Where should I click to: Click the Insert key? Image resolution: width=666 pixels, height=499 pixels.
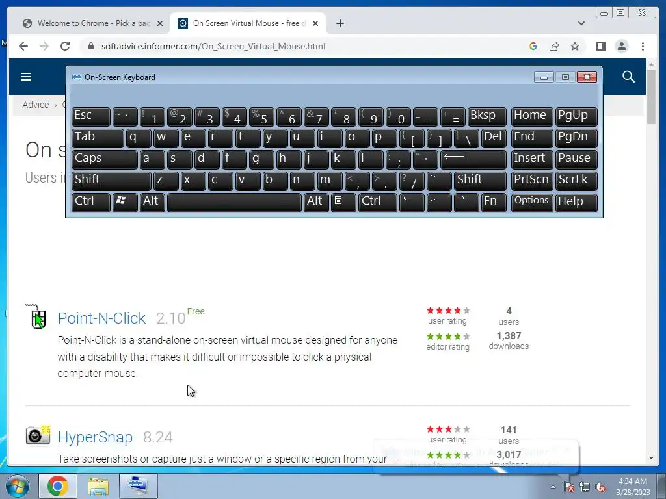(532, 159)
